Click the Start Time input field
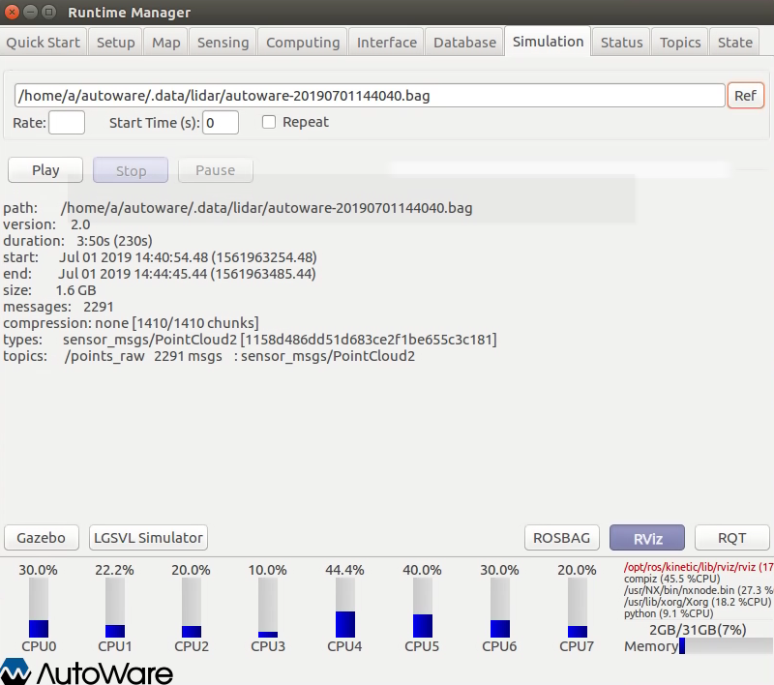774x685 pixels. [221, 123]
